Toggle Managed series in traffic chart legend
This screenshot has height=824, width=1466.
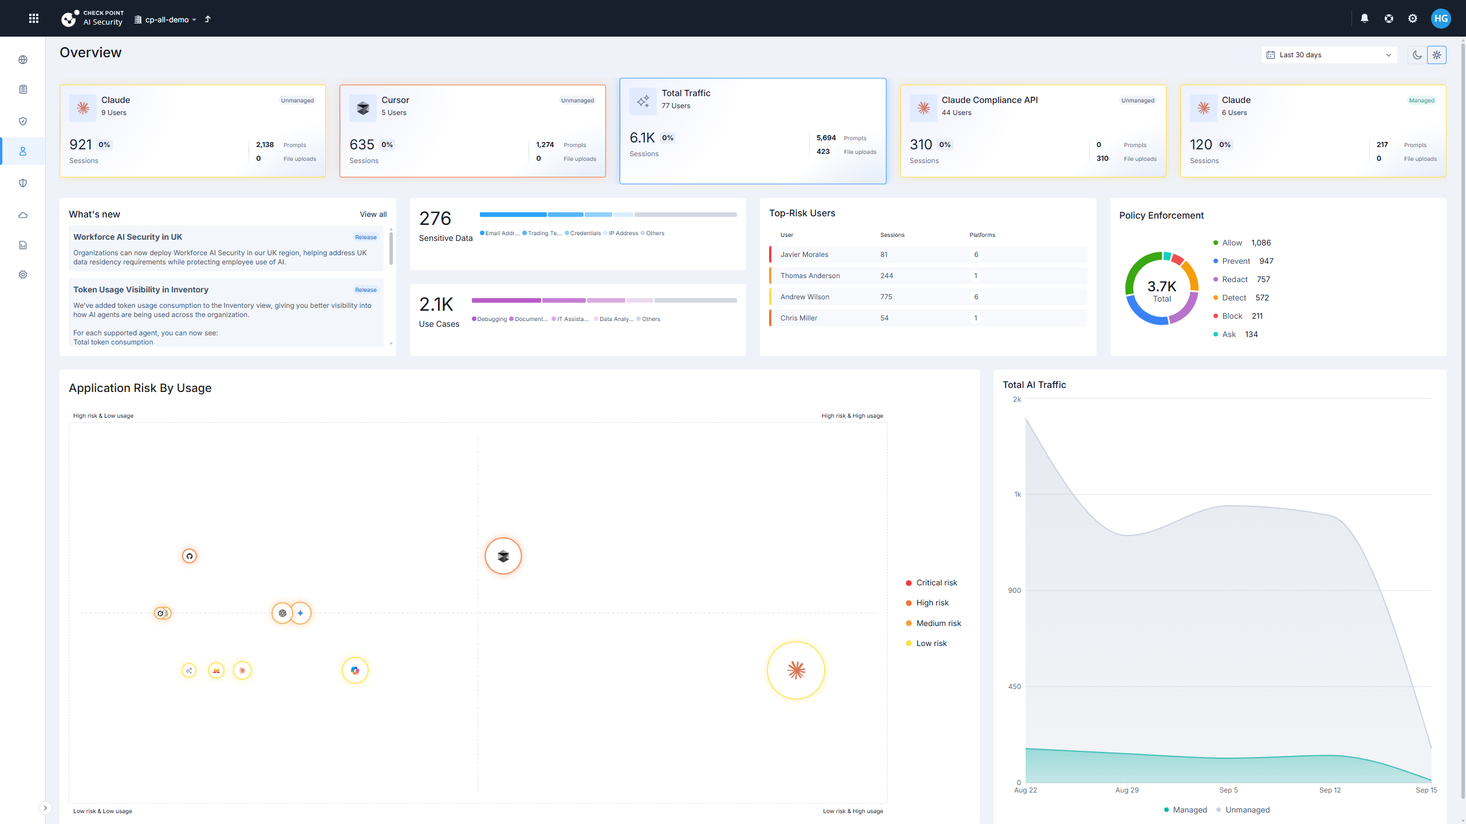tap(1185, 810)
